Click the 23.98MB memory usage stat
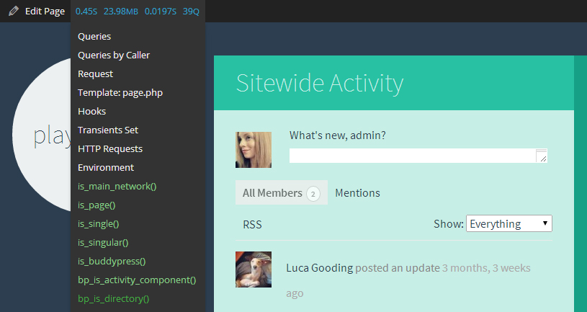587x312 pixels. click(121, 12)
